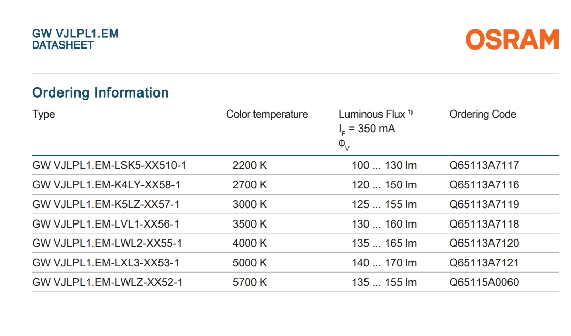This screenshot has height=336, width=571.
Task: Click the 2700 K color temperature cell
Action: tap(250, 185)
